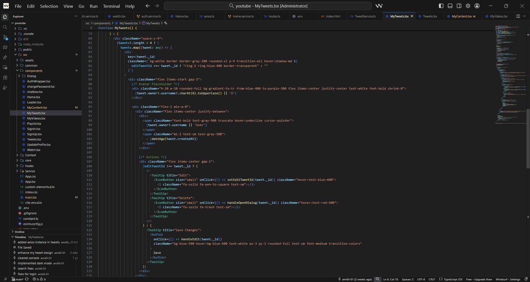The width and height of the screenshot is (530, 282).
Task: Switch to the MyContent.tsx tab
Action: [462, 16]
